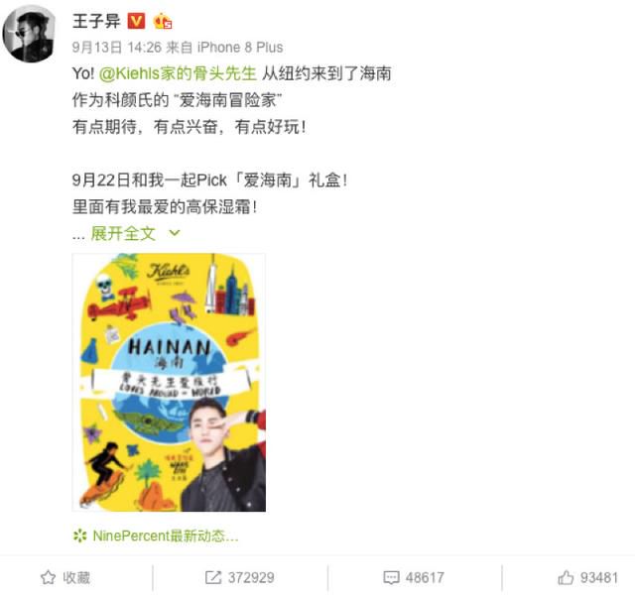Click the NinePercent topic flower icon
The height and width of the screenshot is (600, 635).
tap(79, 536)
